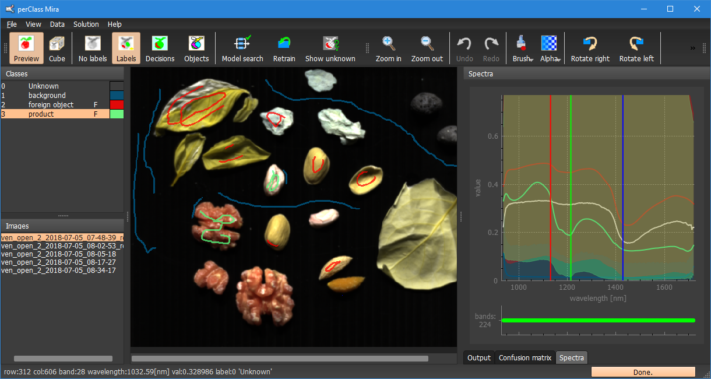Zoom out of the image
The image size is (711, 379).
[427, 48]
